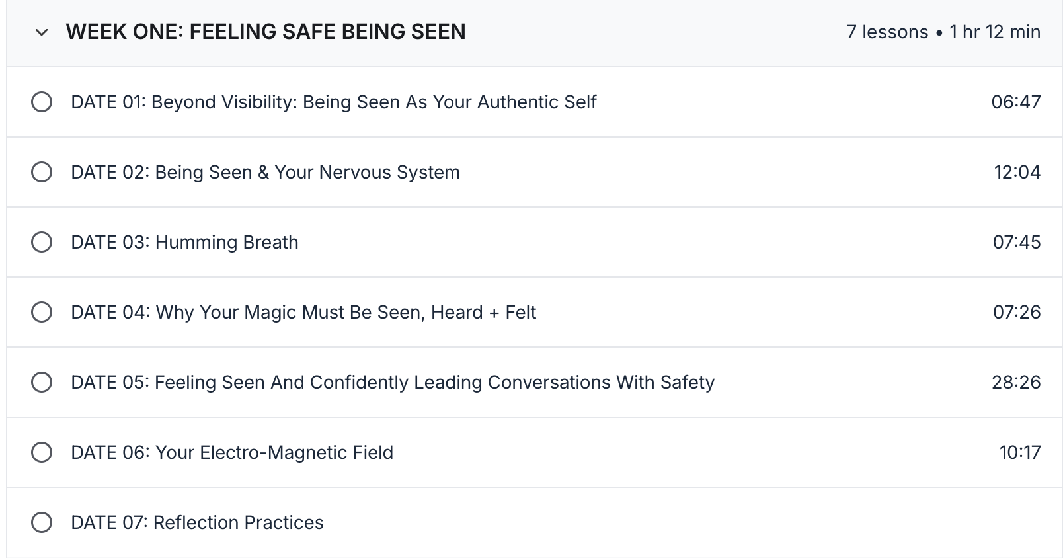
Task: Mark DATE 01 lesson circle as complete
Action: tap(42, 102)
